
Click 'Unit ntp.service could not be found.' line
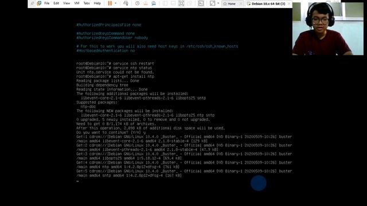coord(115,72)
